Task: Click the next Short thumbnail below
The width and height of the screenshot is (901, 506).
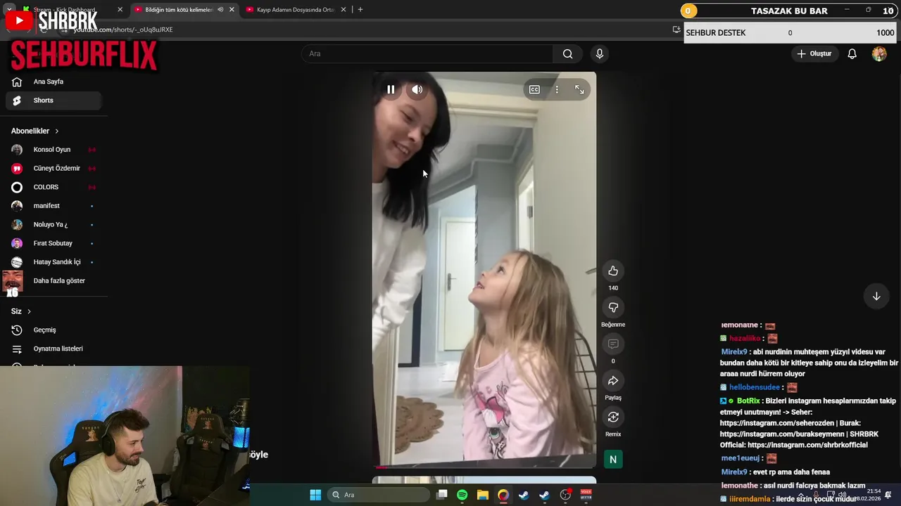Action: (484, 480)
